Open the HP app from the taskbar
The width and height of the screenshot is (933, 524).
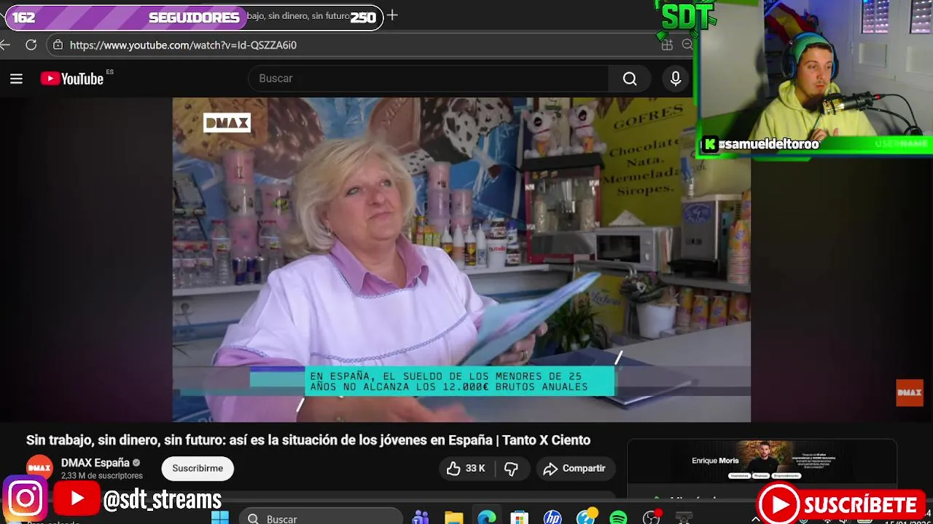coord(553,518)
